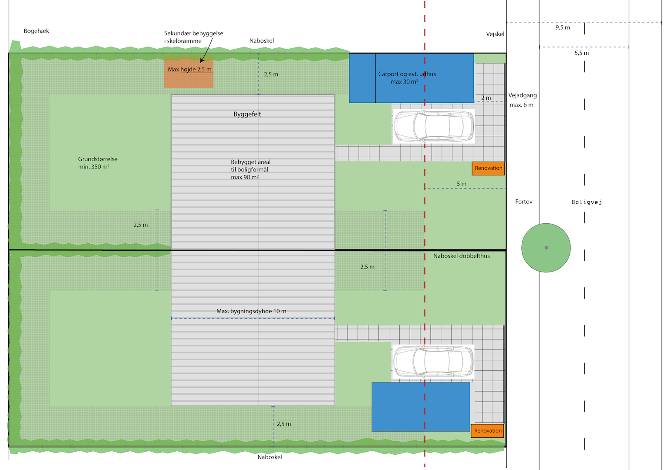The image size is (668, 470).
Task: Click the 'Bøgehæk' text label
Action: click(36, 31)
